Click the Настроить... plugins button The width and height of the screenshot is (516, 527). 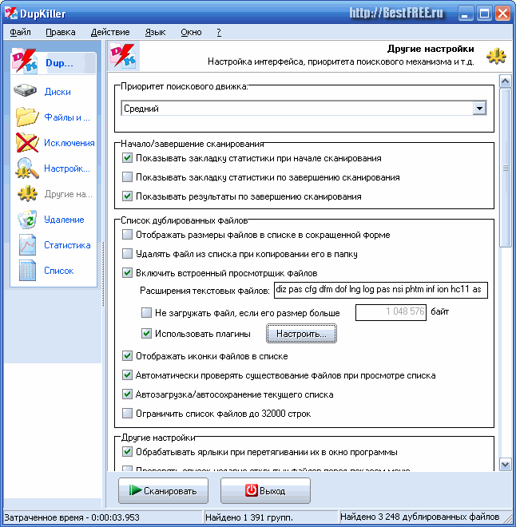pyautogui.click(x=301, y=334)
